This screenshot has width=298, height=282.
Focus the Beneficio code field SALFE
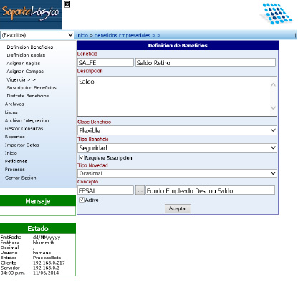105,62
